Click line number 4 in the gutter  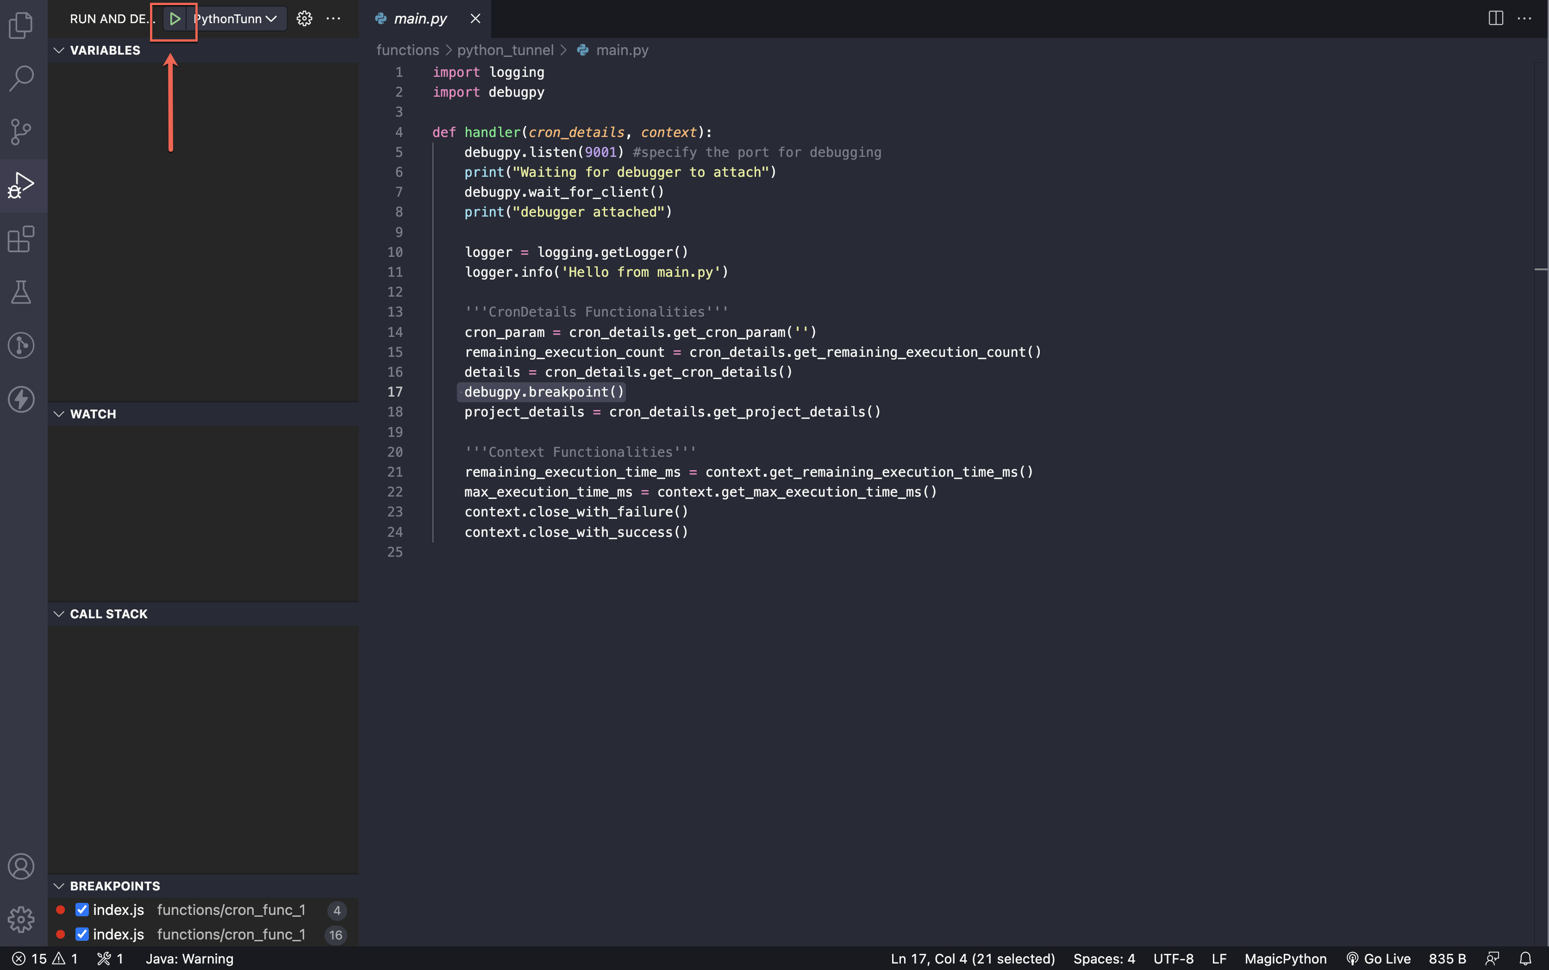pyautogui.click(x=399, y=132)
